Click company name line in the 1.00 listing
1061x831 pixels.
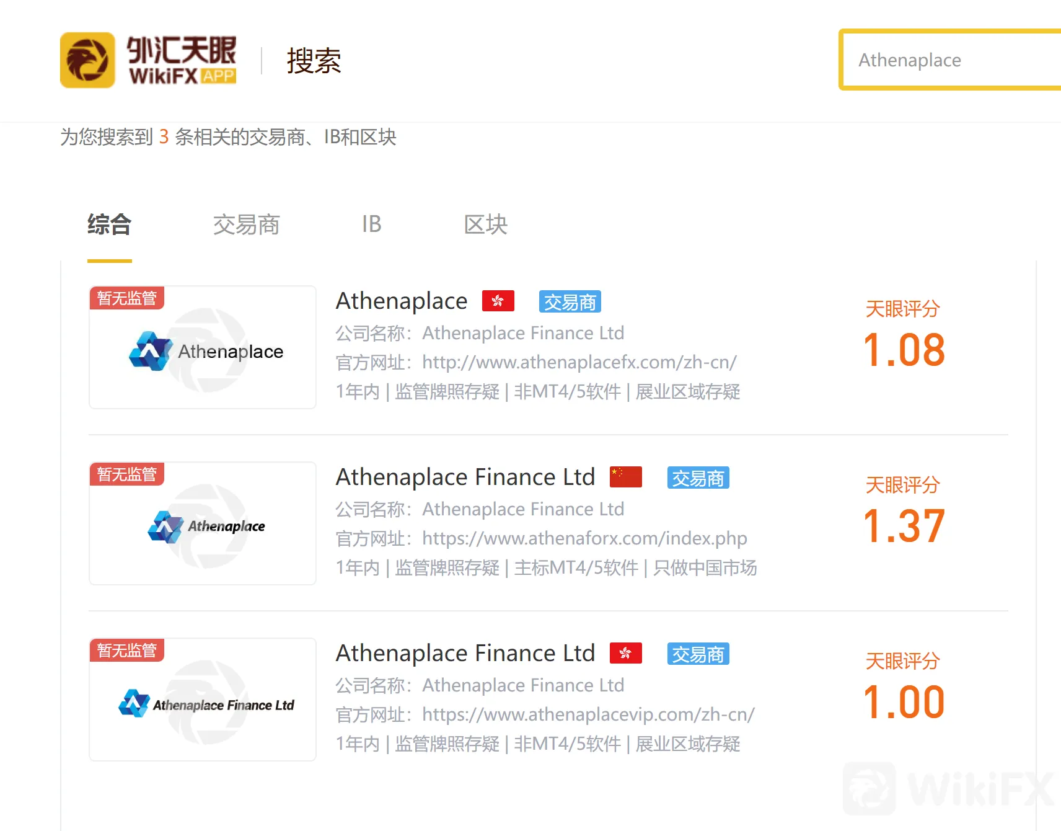click(x=480, y=685)
